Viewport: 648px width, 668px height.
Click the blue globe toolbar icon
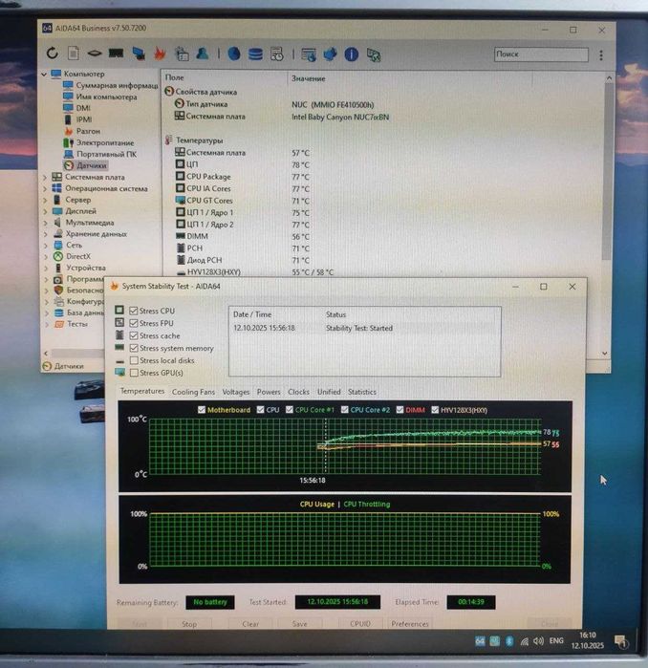coord(234,54)
